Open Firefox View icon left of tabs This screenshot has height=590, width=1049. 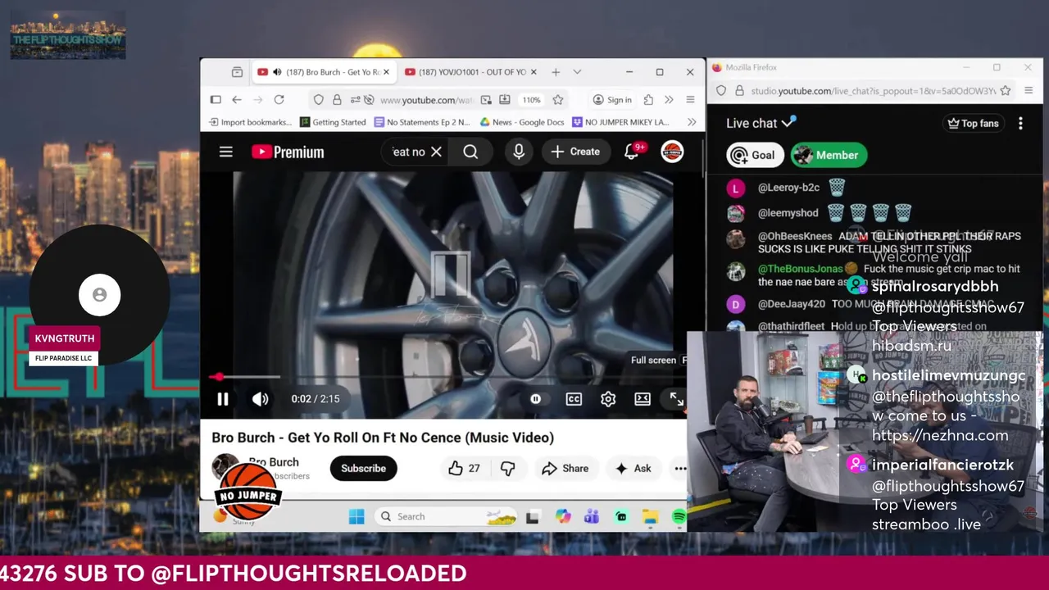point(237,72)
